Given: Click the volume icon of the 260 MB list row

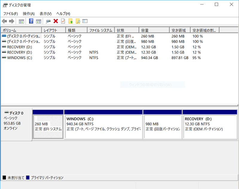Looking at the screenshot, I should click(4, 36).
